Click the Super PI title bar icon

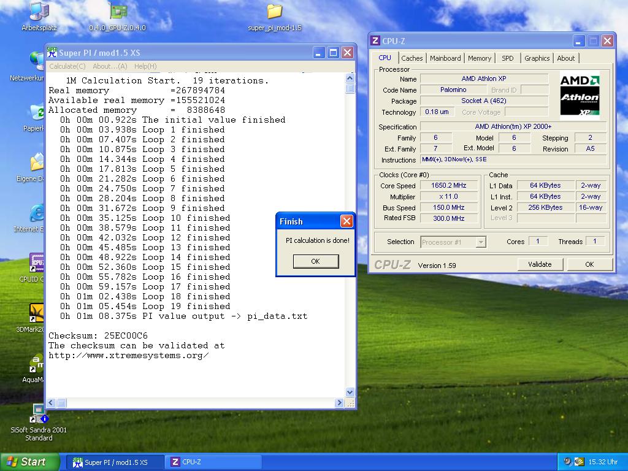click(x=53, y=53)
